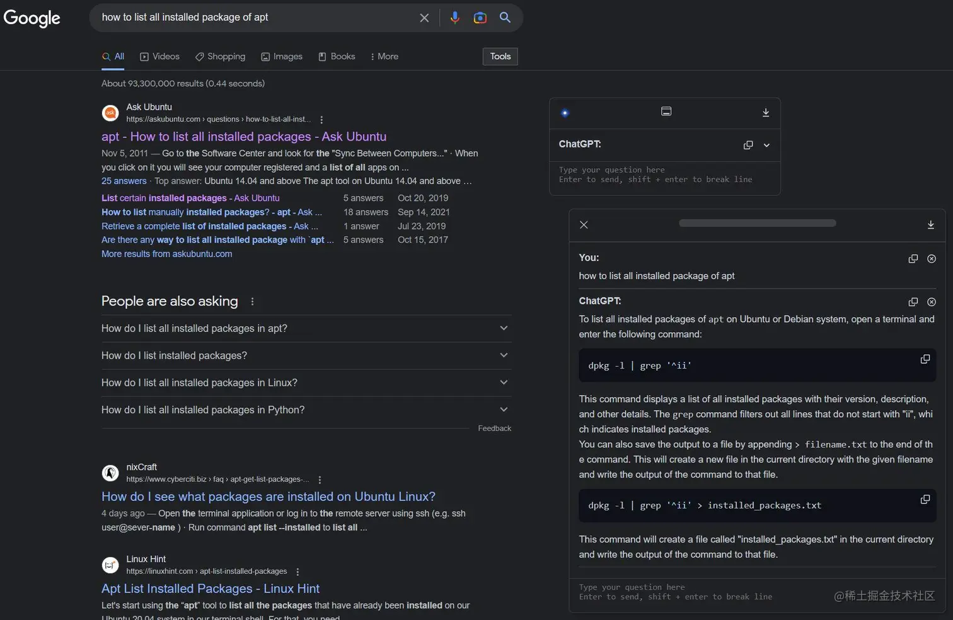Screen dimensions: 953x620
Task: Click the blue extension logo icon
Action: tap(565, 113)
